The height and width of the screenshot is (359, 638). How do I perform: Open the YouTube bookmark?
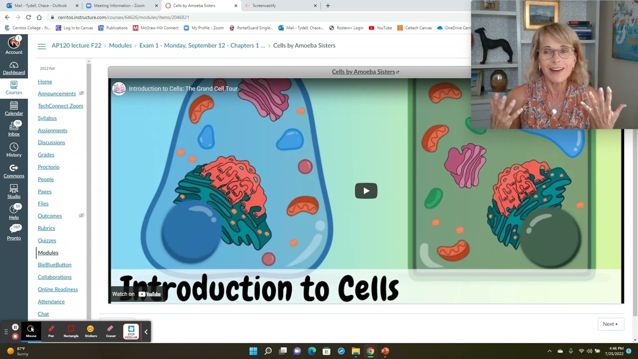tap(380, 28)
